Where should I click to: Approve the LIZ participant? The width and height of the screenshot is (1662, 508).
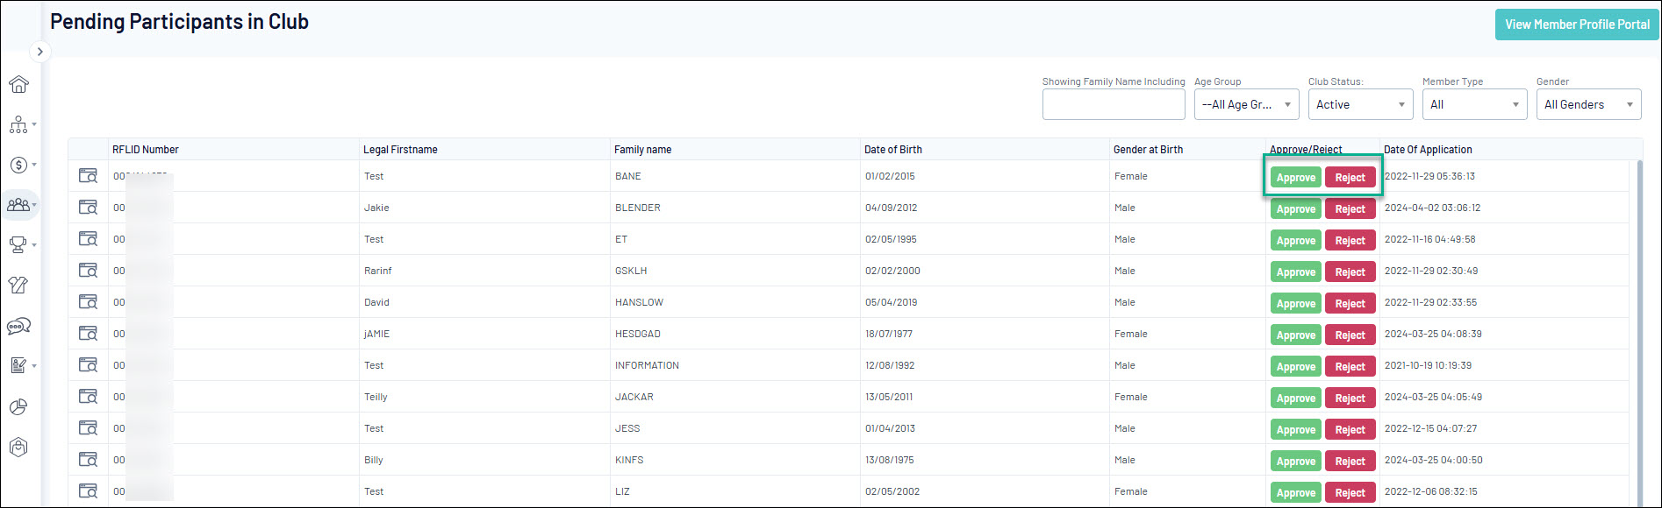pos(1296,492)
